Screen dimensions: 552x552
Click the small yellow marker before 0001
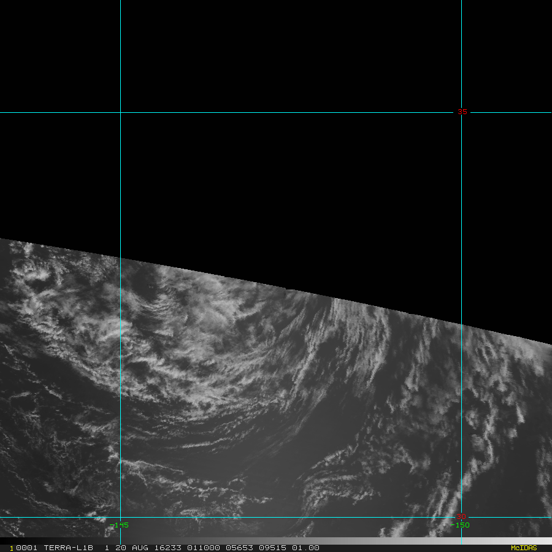(x=12, y=548)
